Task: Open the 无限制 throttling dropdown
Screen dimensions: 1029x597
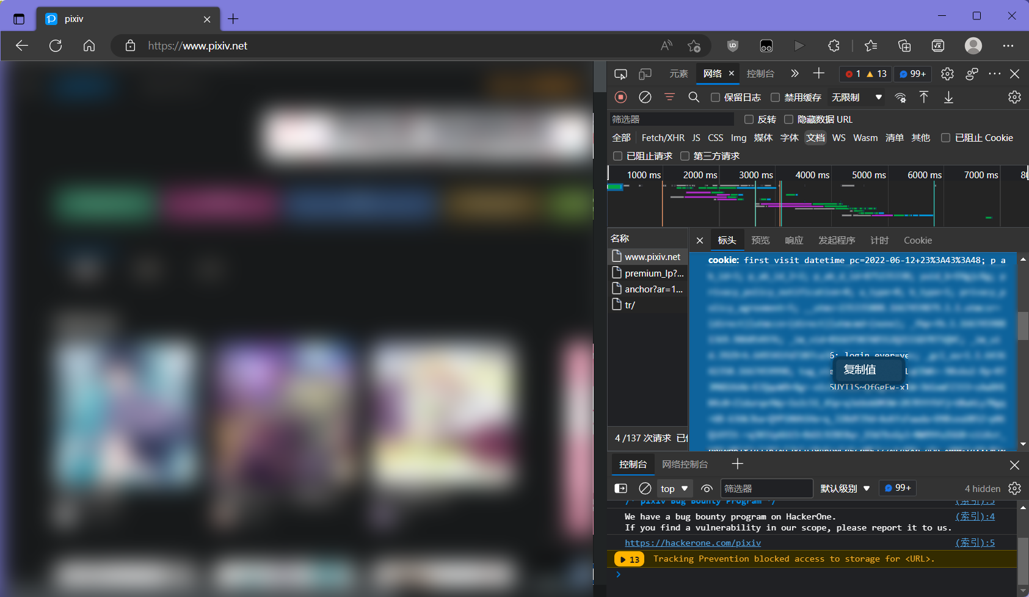Action: (856, 98)
